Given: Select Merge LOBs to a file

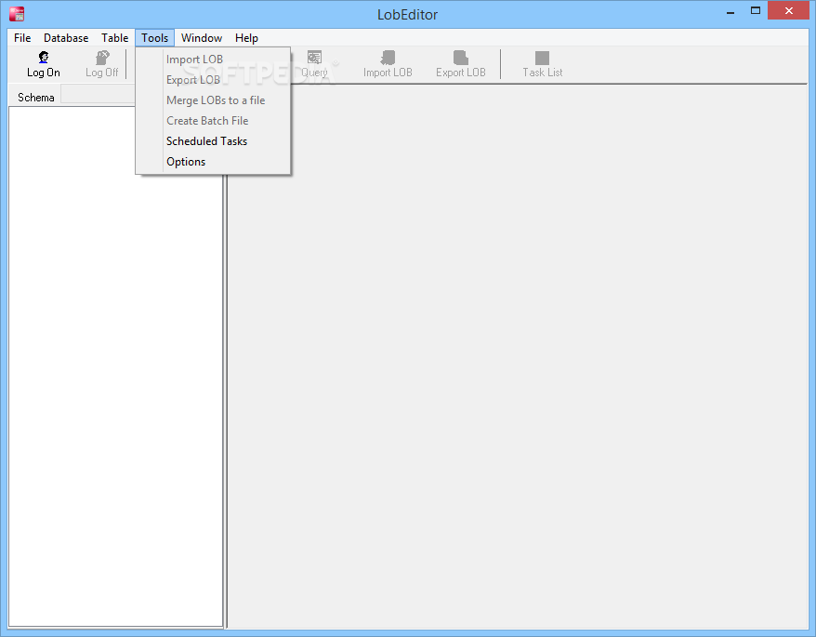Looking at the screenshot, I should tap(213, 100).
